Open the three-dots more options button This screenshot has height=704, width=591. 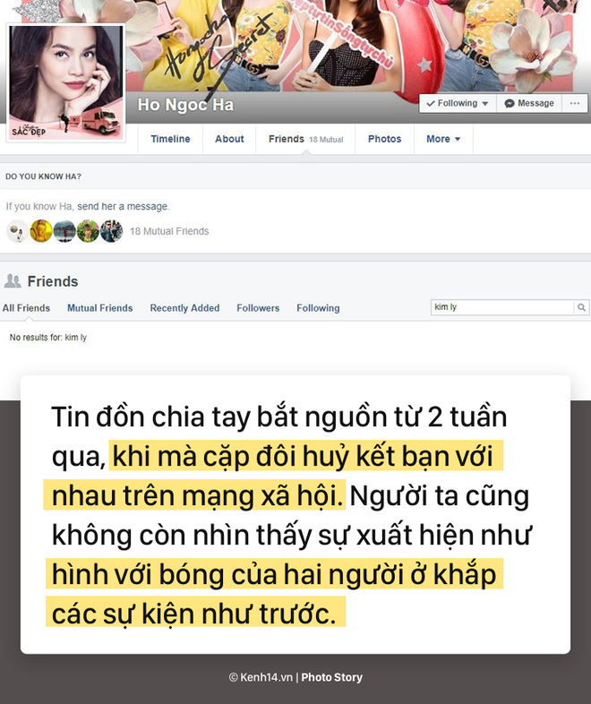coord(575,103)
